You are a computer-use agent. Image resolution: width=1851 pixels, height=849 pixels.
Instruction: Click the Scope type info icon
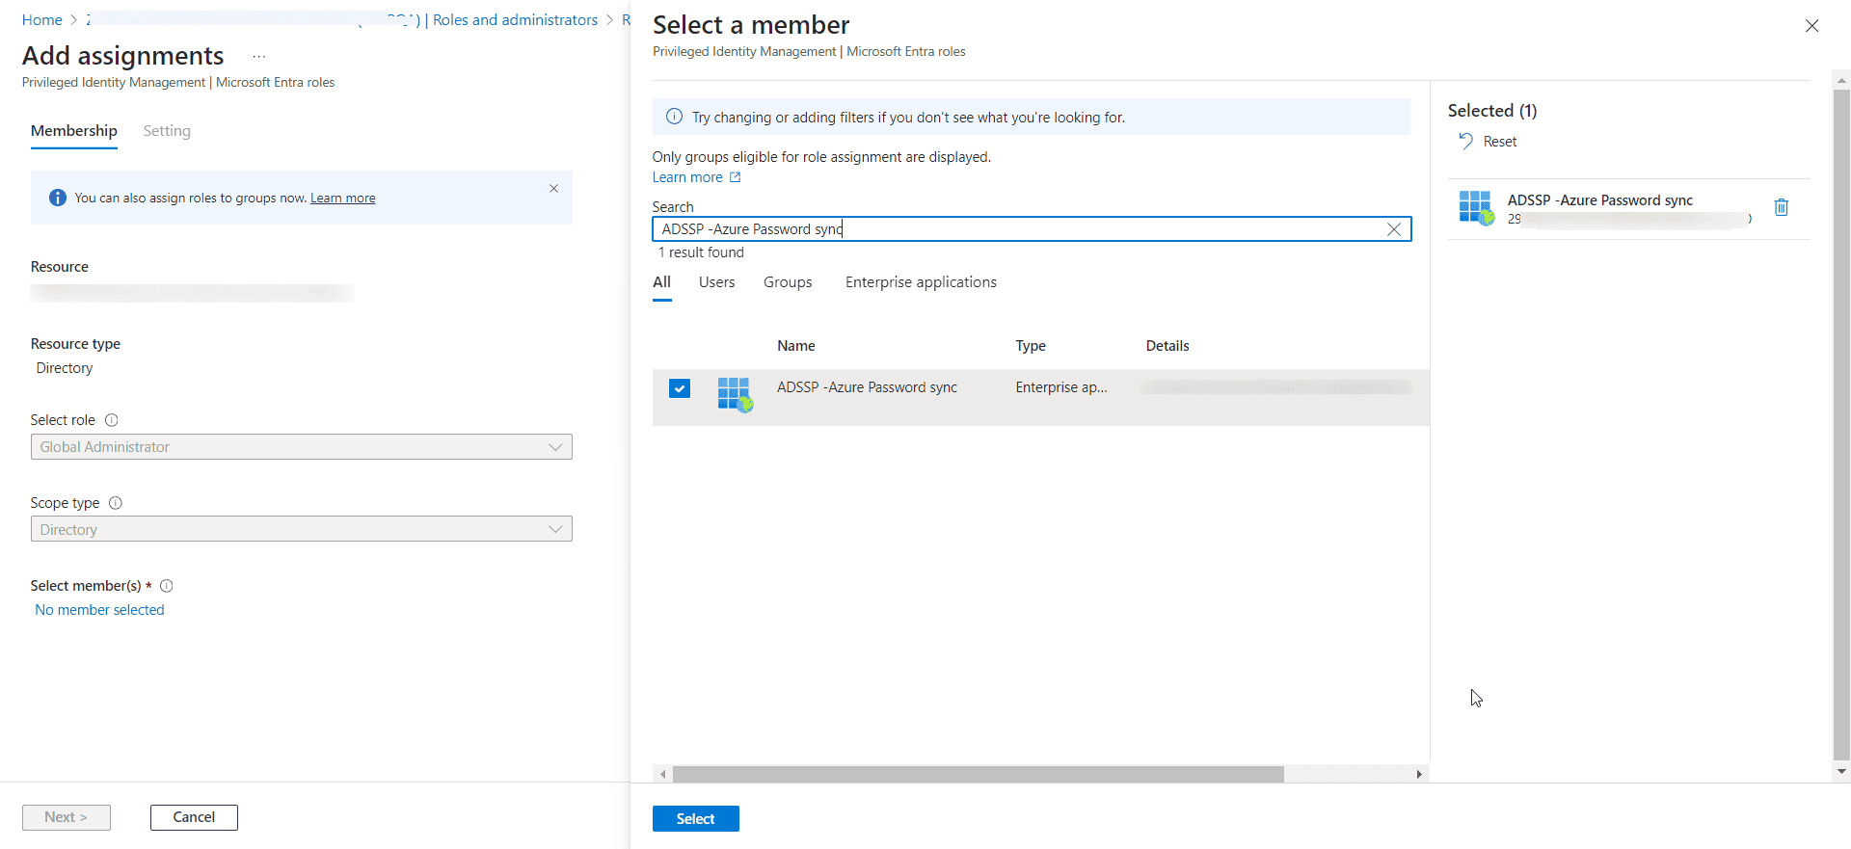[116, 503]
